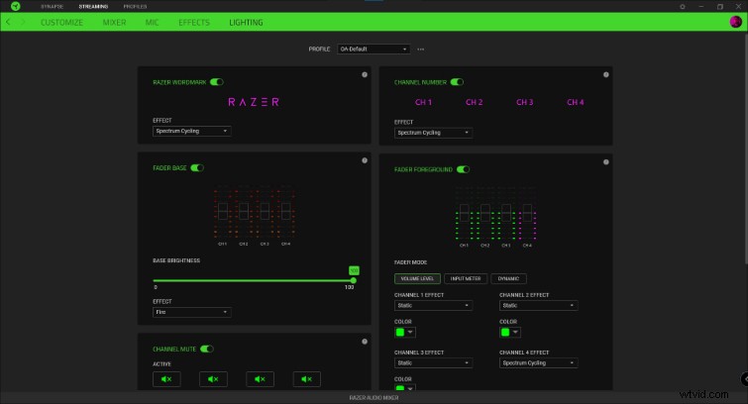Expand the Channel 2 color picker arrow
Viewport: 748px width, 404px height.
tap(515, 332)
